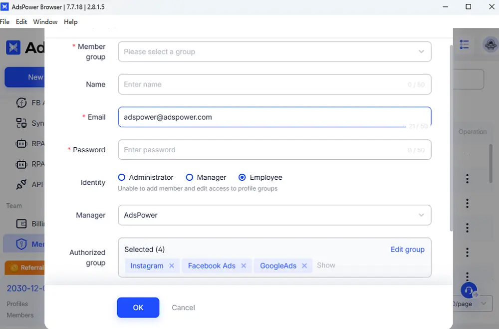Open the Manager dropdown showing AdsPower
The width and height of the screenshot is (499, 329).
point(274,215)
